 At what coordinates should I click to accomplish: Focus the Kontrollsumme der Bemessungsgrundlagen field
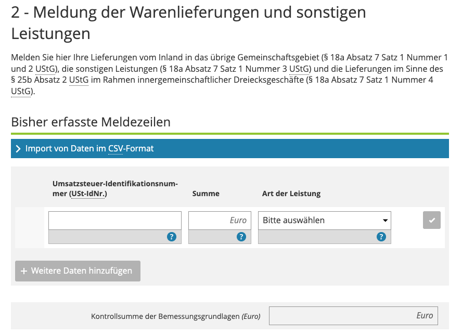pos(353,316)
